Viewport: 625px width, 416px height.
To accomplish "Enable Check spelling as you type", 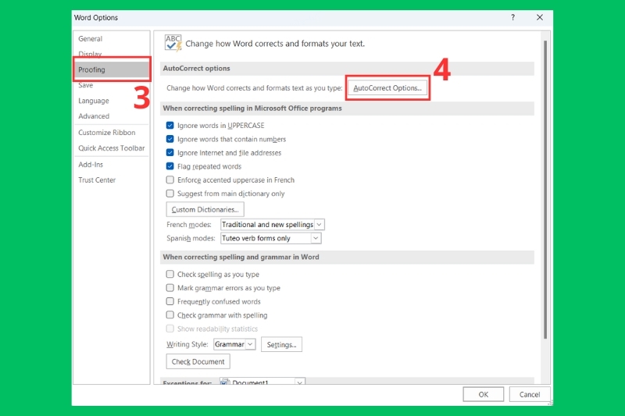I will [x=170, y=274].
